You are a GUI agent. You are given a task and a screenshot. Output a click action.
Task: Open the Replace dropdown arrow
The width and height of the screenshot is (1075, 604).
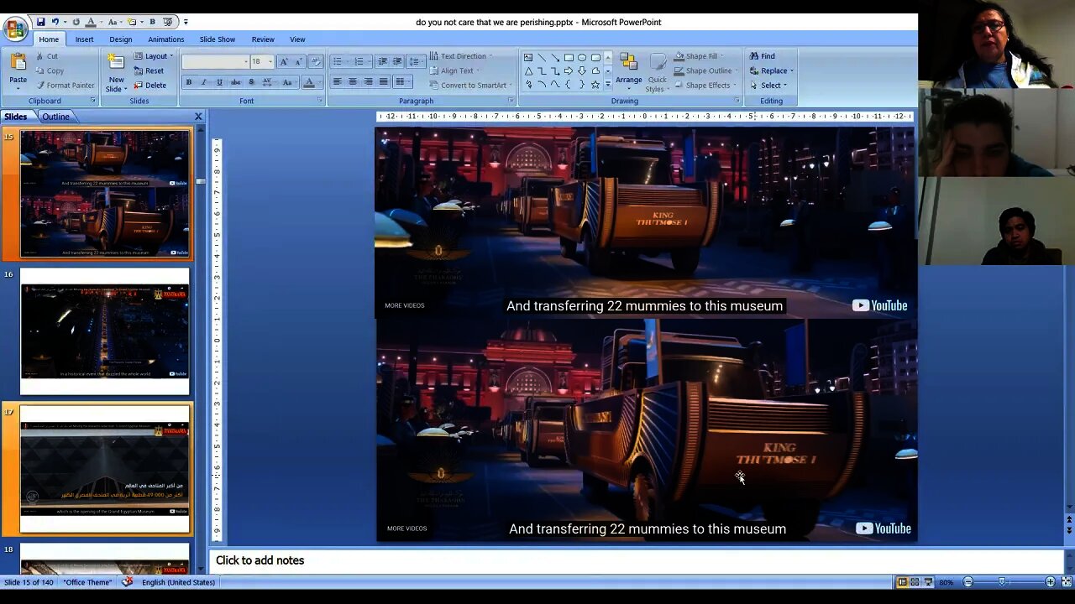pos(792,70)
